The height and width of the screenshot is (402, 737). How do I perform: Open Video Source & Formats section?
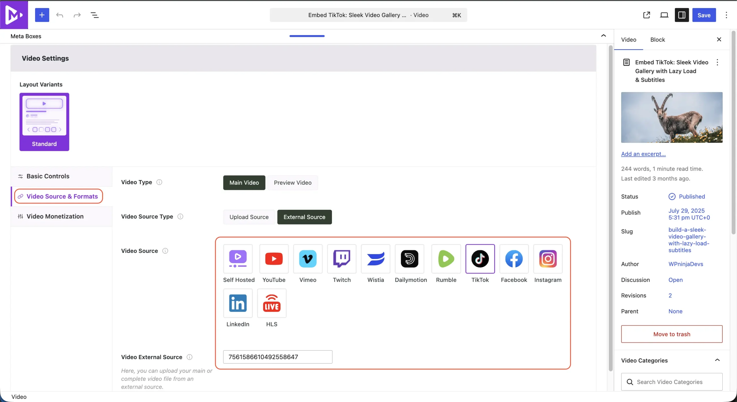[58, 196]
